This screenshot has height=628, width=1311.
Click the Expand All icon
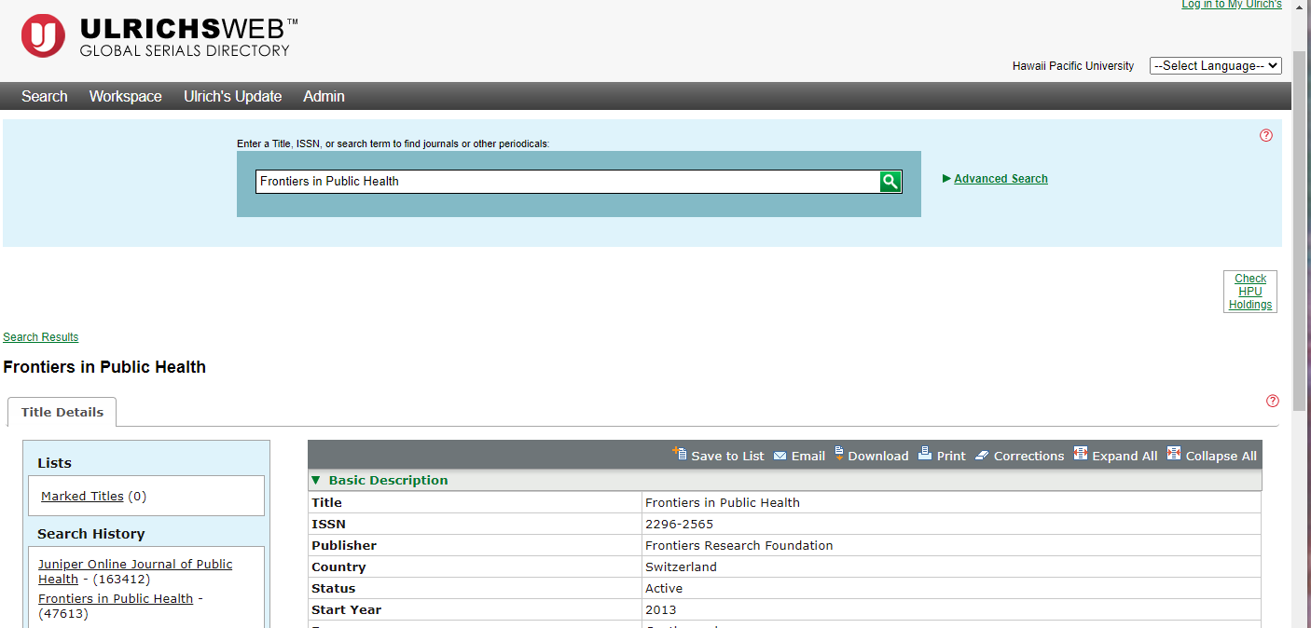(1081, 454)
